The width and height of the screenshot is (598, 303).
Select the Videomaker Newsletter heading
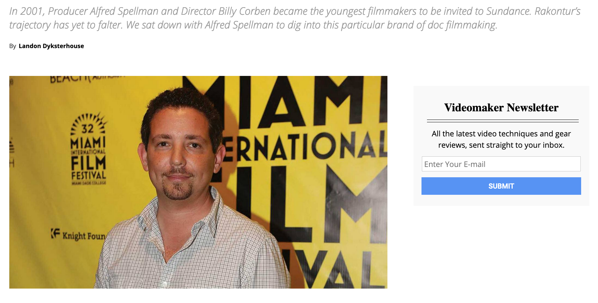tap(501, 108)
